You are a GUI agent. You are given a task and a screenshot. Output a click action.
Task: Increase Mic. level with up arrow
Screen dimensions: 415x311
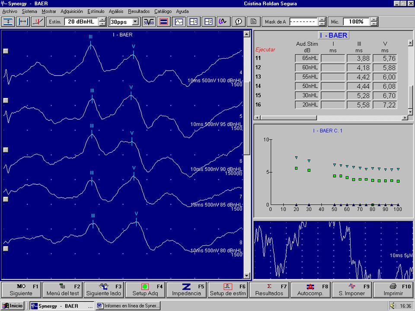[x=373, y=19]
